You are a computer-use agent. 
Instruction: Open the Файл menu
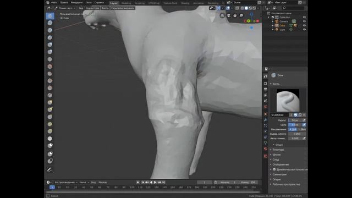tap(54, 3)
